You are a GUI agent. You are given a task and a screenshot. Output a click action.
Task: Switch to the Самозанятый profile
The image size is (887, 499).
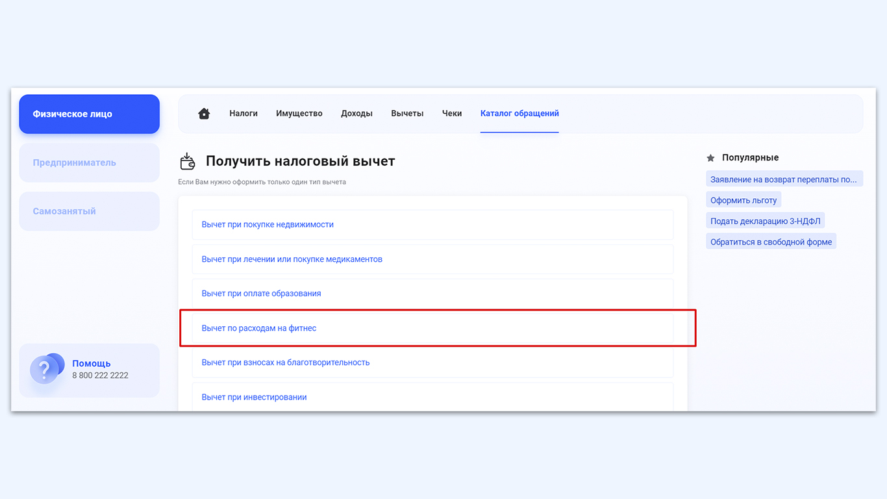click(x=89, y=211)
